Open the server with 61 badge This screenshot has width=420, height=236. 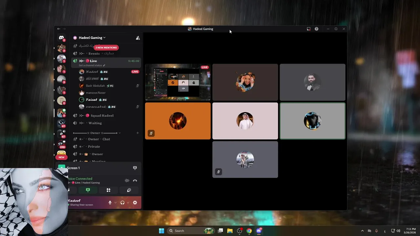click(61, 123)
